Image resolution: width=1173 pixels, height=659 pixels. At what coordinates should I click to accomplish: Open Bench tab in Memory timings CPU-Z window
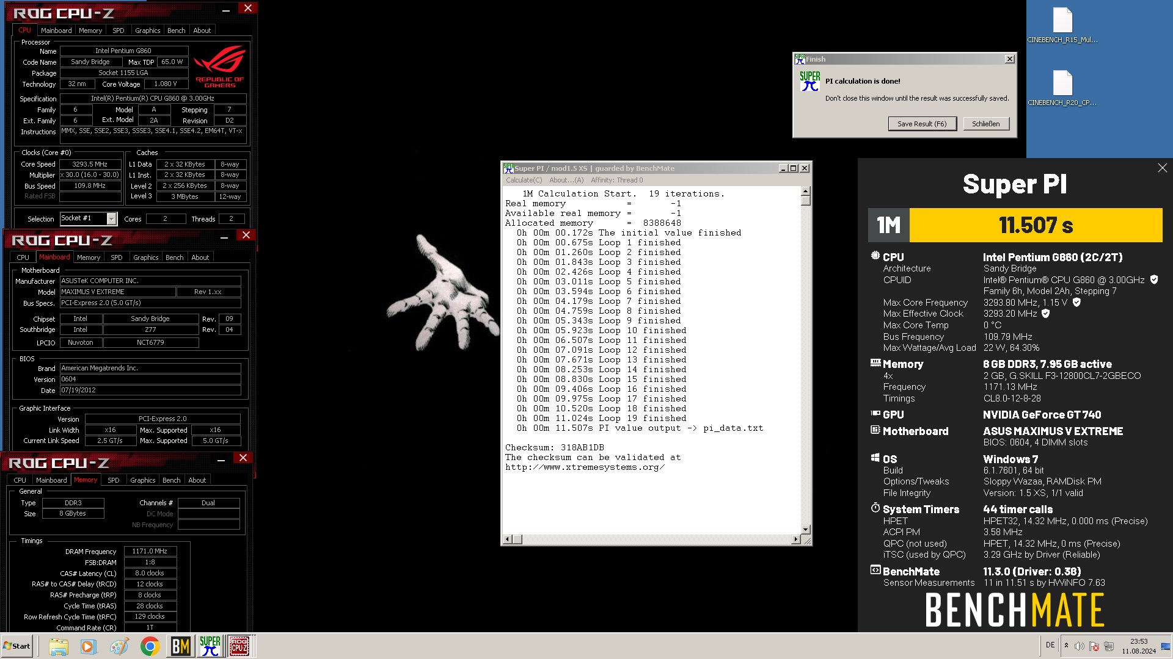point(171,480)
